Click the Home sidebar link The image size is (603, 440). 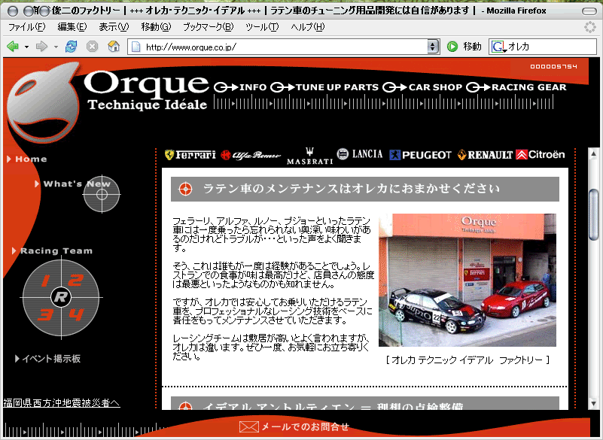point(27,159)
